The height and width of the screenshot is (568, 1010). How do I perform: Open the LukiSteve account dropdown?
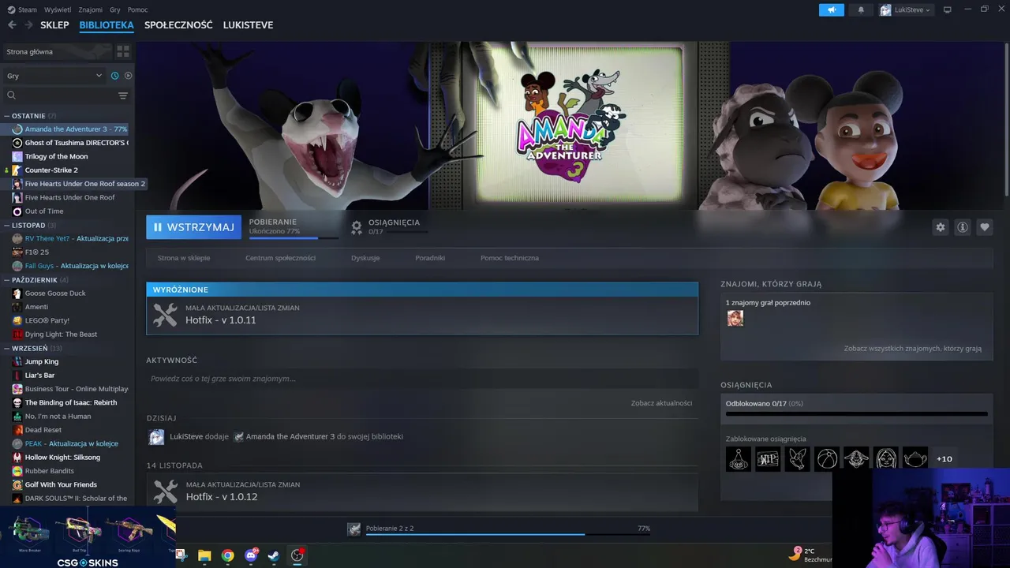click(906, 9)
